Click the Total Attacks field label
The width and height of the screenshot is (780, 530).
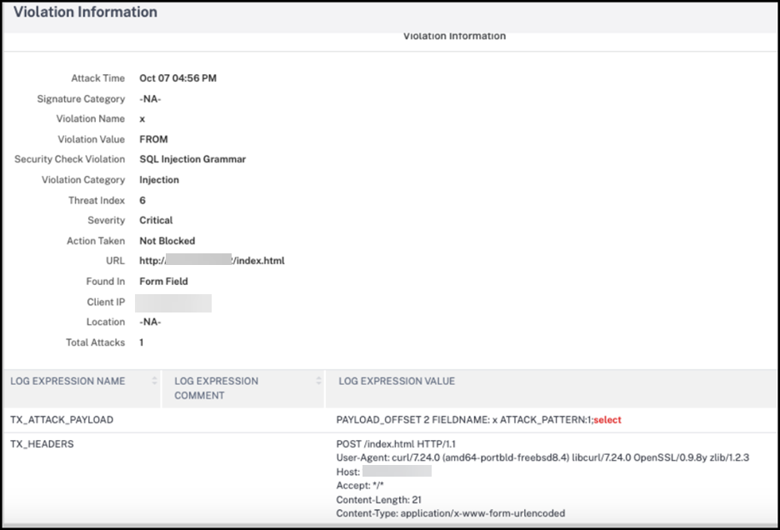(x=96, y=342)
